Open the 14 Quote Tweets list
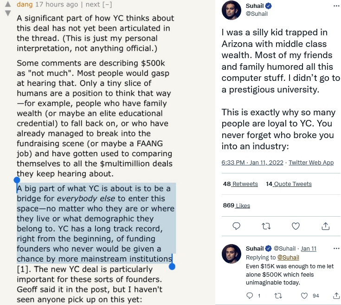The image size is (341, 305). coord(289,184)
